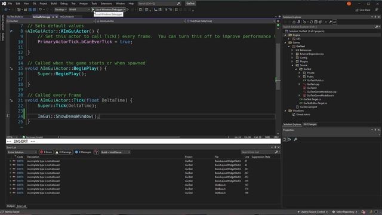Open the Build + IntelliSense dropdown
This screenshot has width=382, height=215.
(x=115, y=152)
